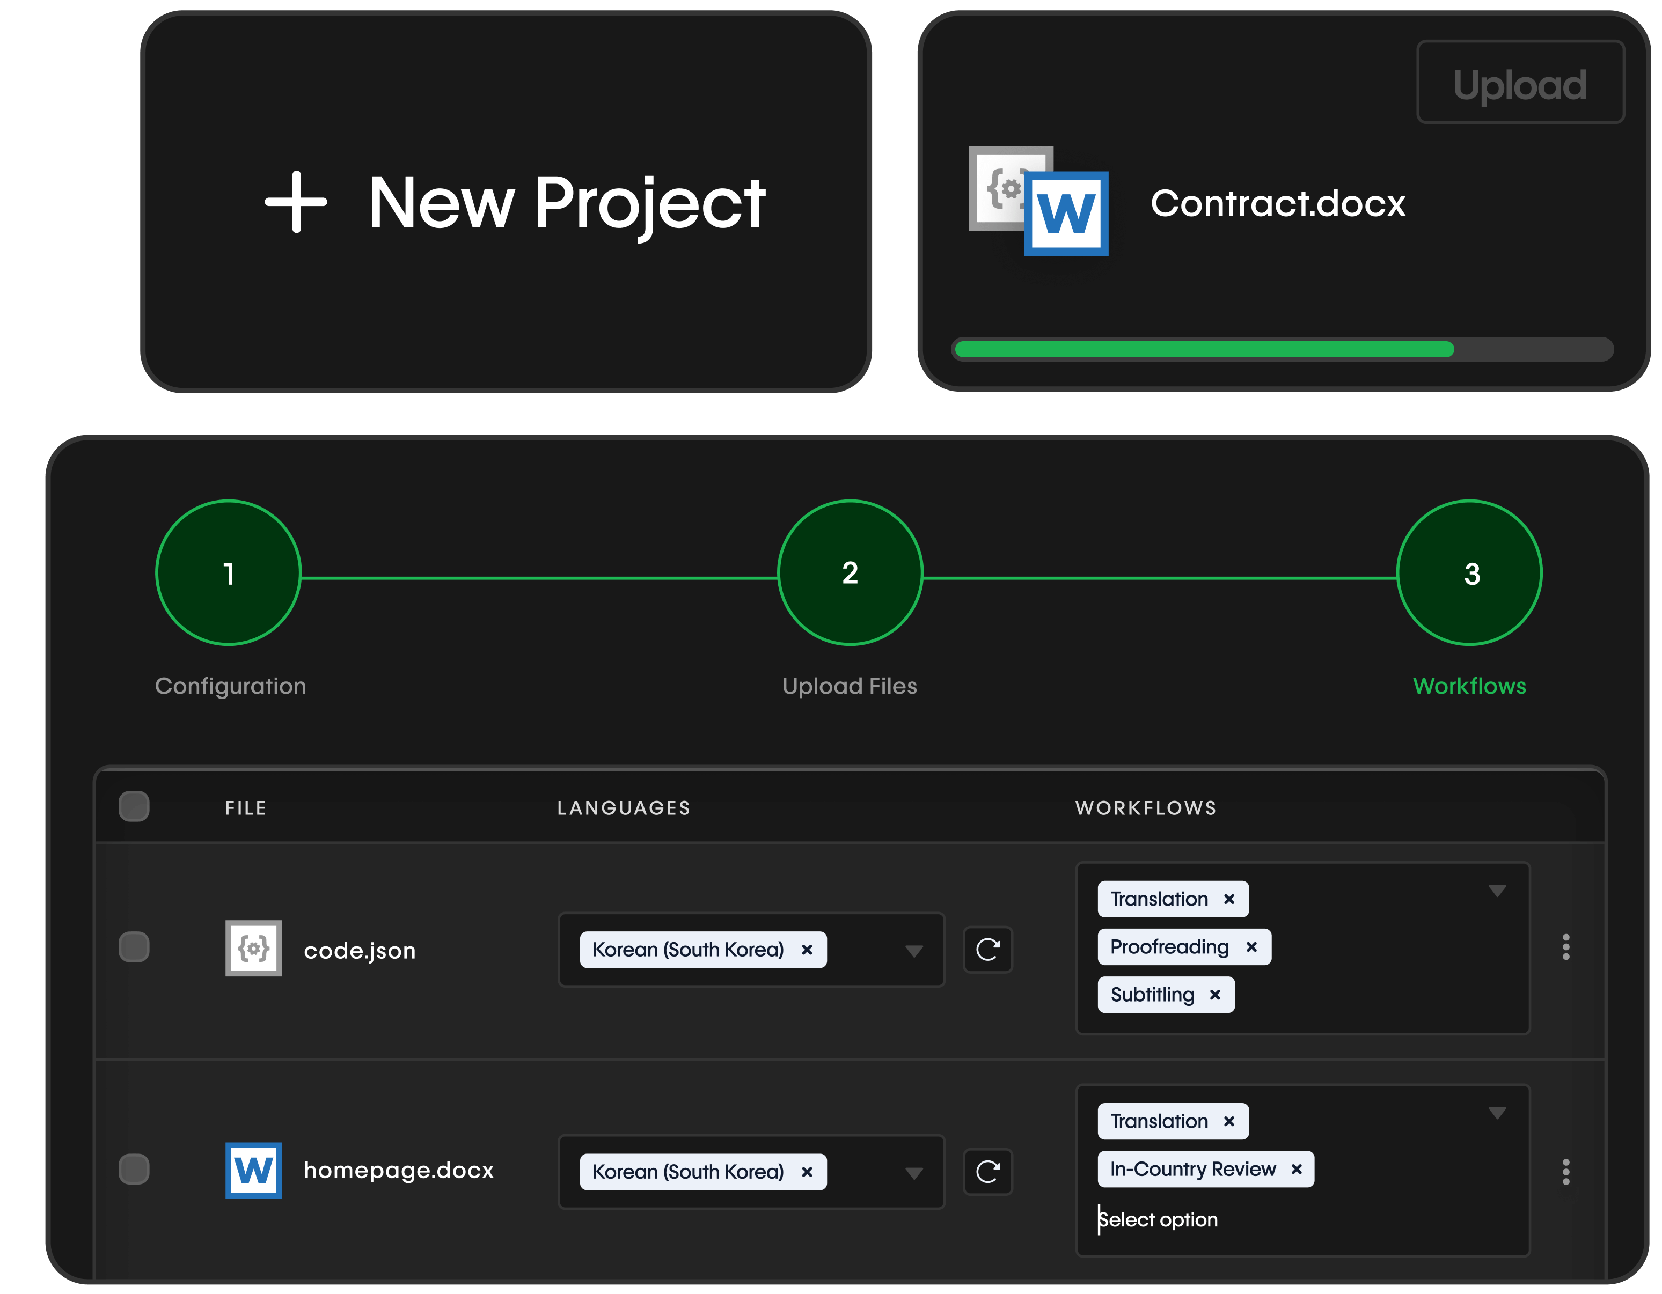The height and width of the screenshot is (1294, 1662).
Task: Open three-dot menu for code.json row
Action: pos(1565,947)
